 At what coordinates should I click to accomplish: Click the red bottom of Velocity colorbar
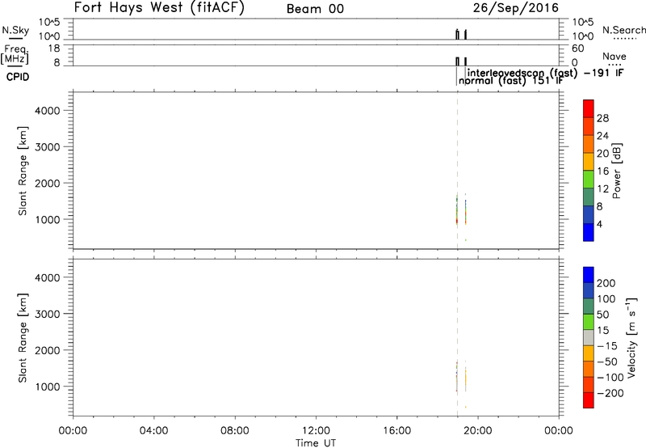point(589,400)
